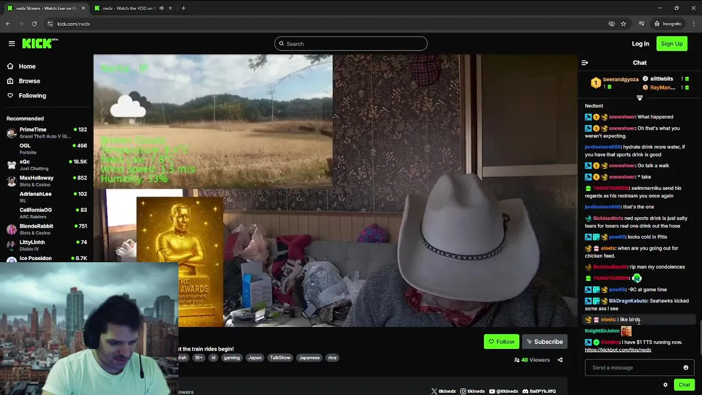The height and width of the screenshot is (395, 702).
Task: Open a new browser tab
Action: point(183,8)
